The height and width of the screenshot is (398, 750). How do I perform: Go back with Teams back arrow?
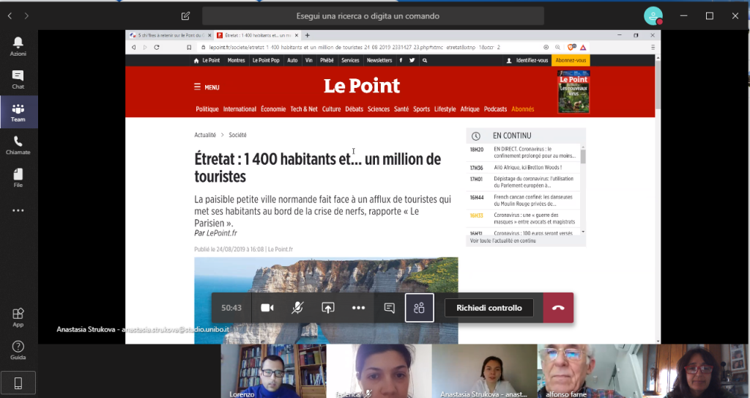click(x=10, y=16)
